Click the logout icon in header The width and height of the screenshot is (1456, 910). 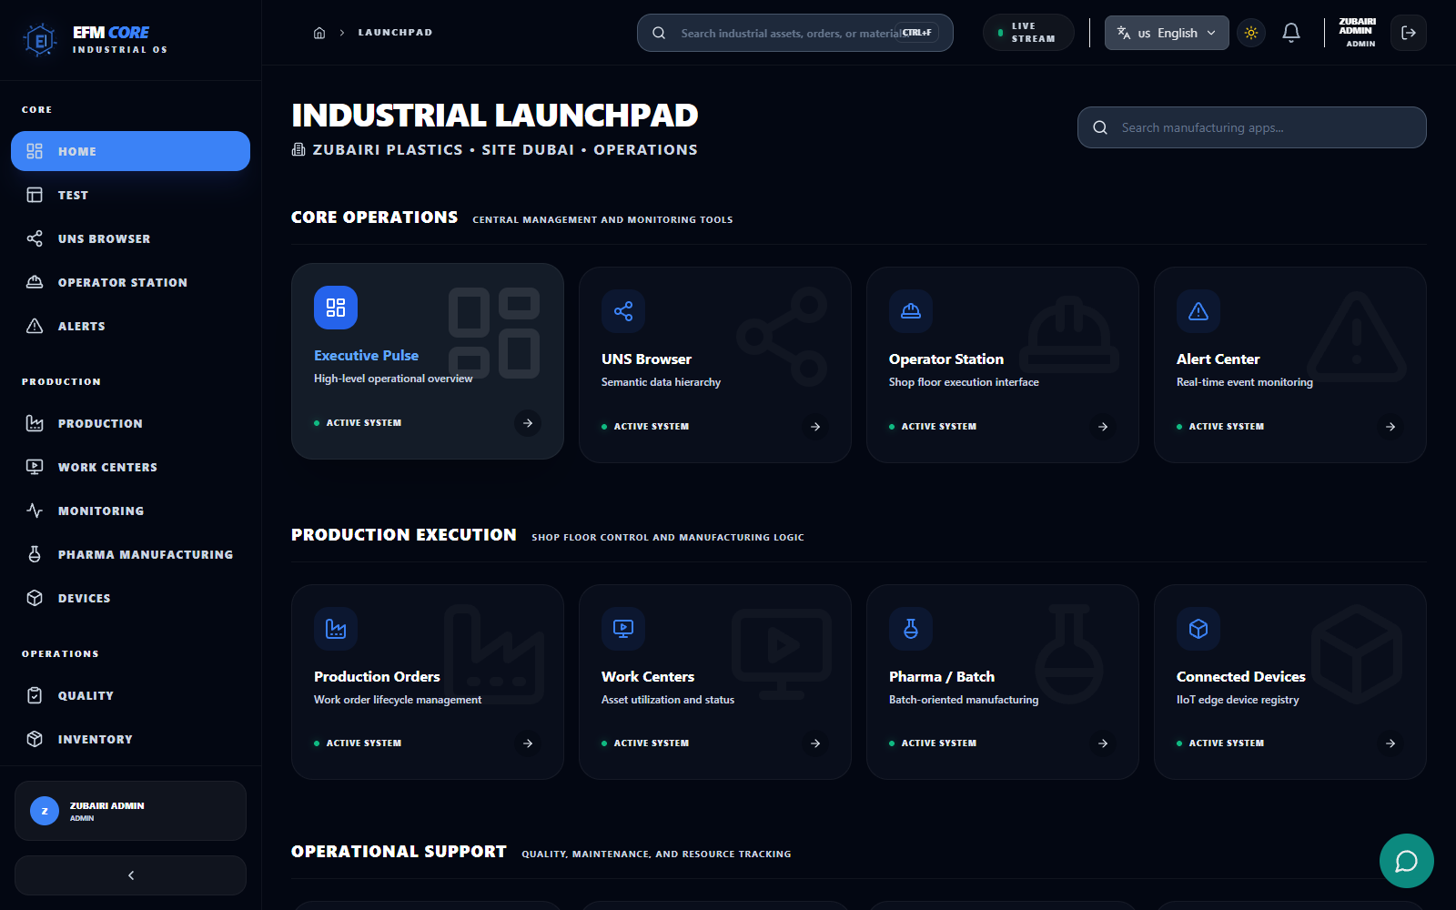coord(1408,33)
